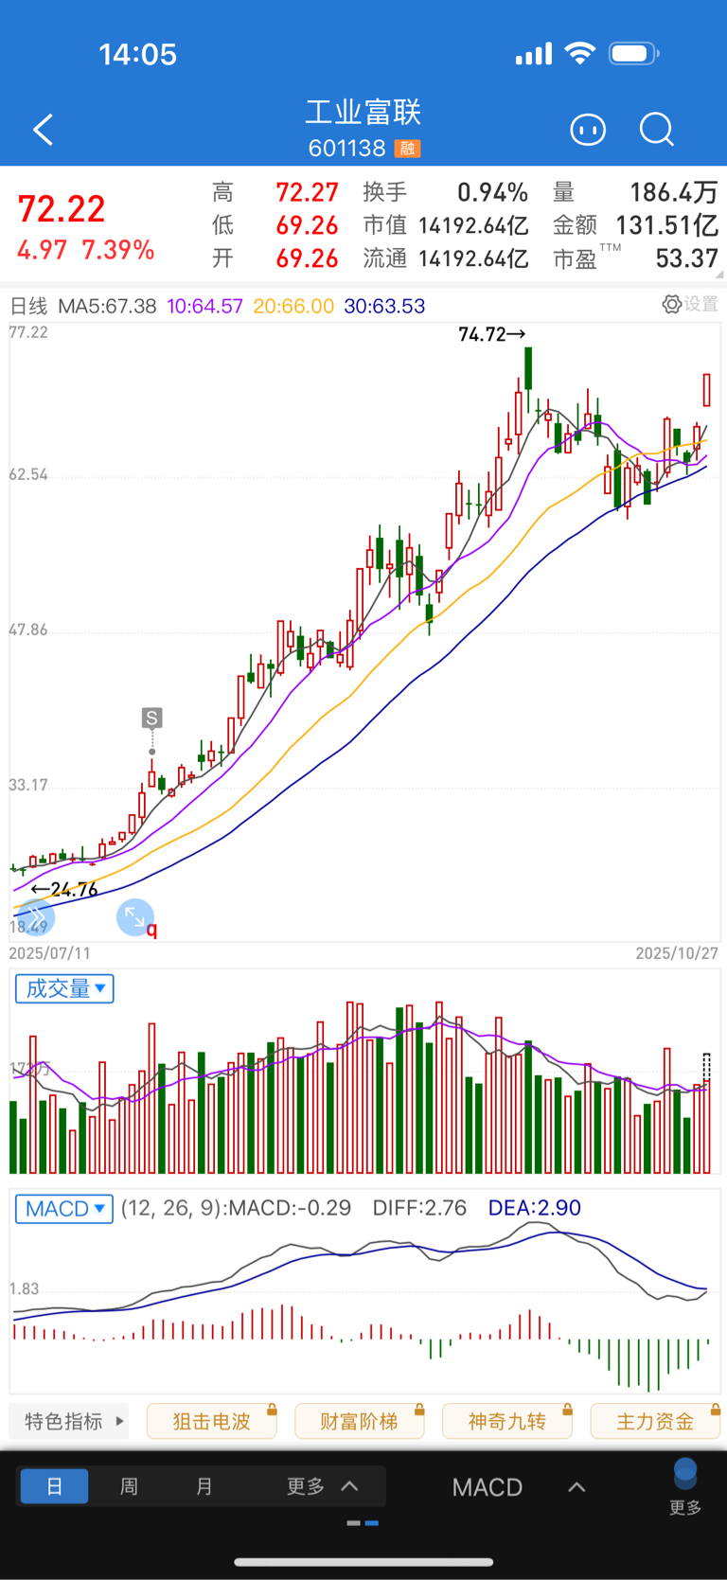727x1580 pixels.
Task: Tap the stock name 工业富联
Action: [x=363, y=113]
